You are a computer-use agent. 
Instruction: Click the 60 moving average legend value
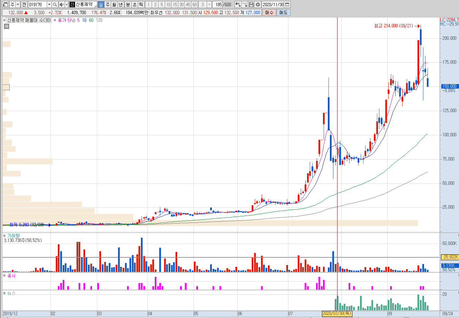pyautogui.click(x=91, y=20)
